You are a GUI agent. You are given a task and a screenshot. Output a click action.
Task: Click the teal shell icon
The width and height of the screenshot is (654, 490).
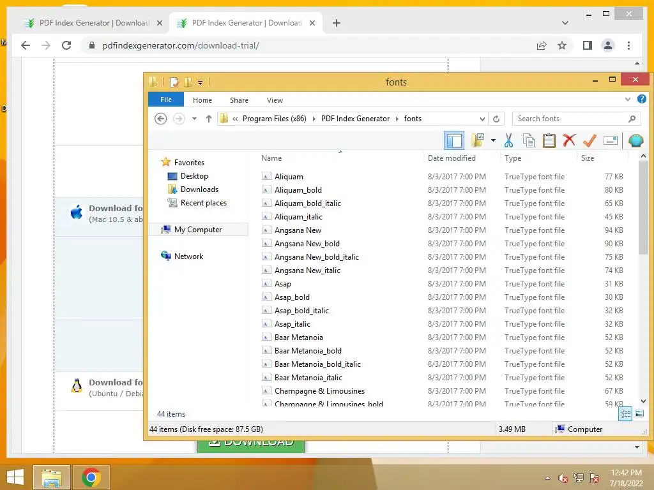(x=635, y=140)
